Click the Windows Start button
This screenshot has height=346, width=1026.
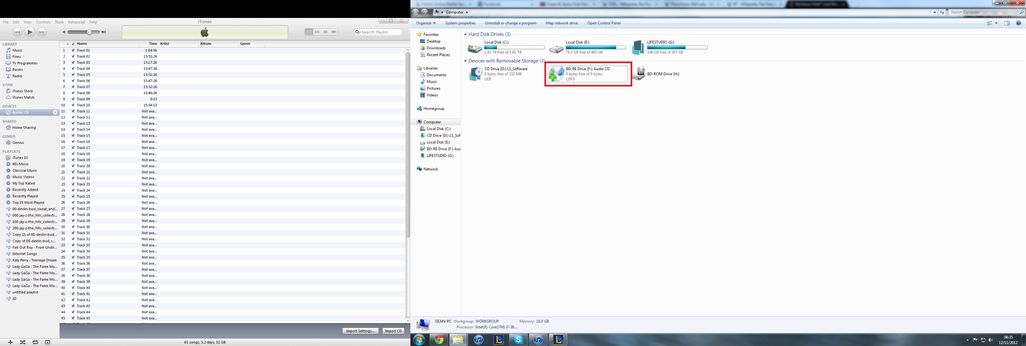(419, 340)
